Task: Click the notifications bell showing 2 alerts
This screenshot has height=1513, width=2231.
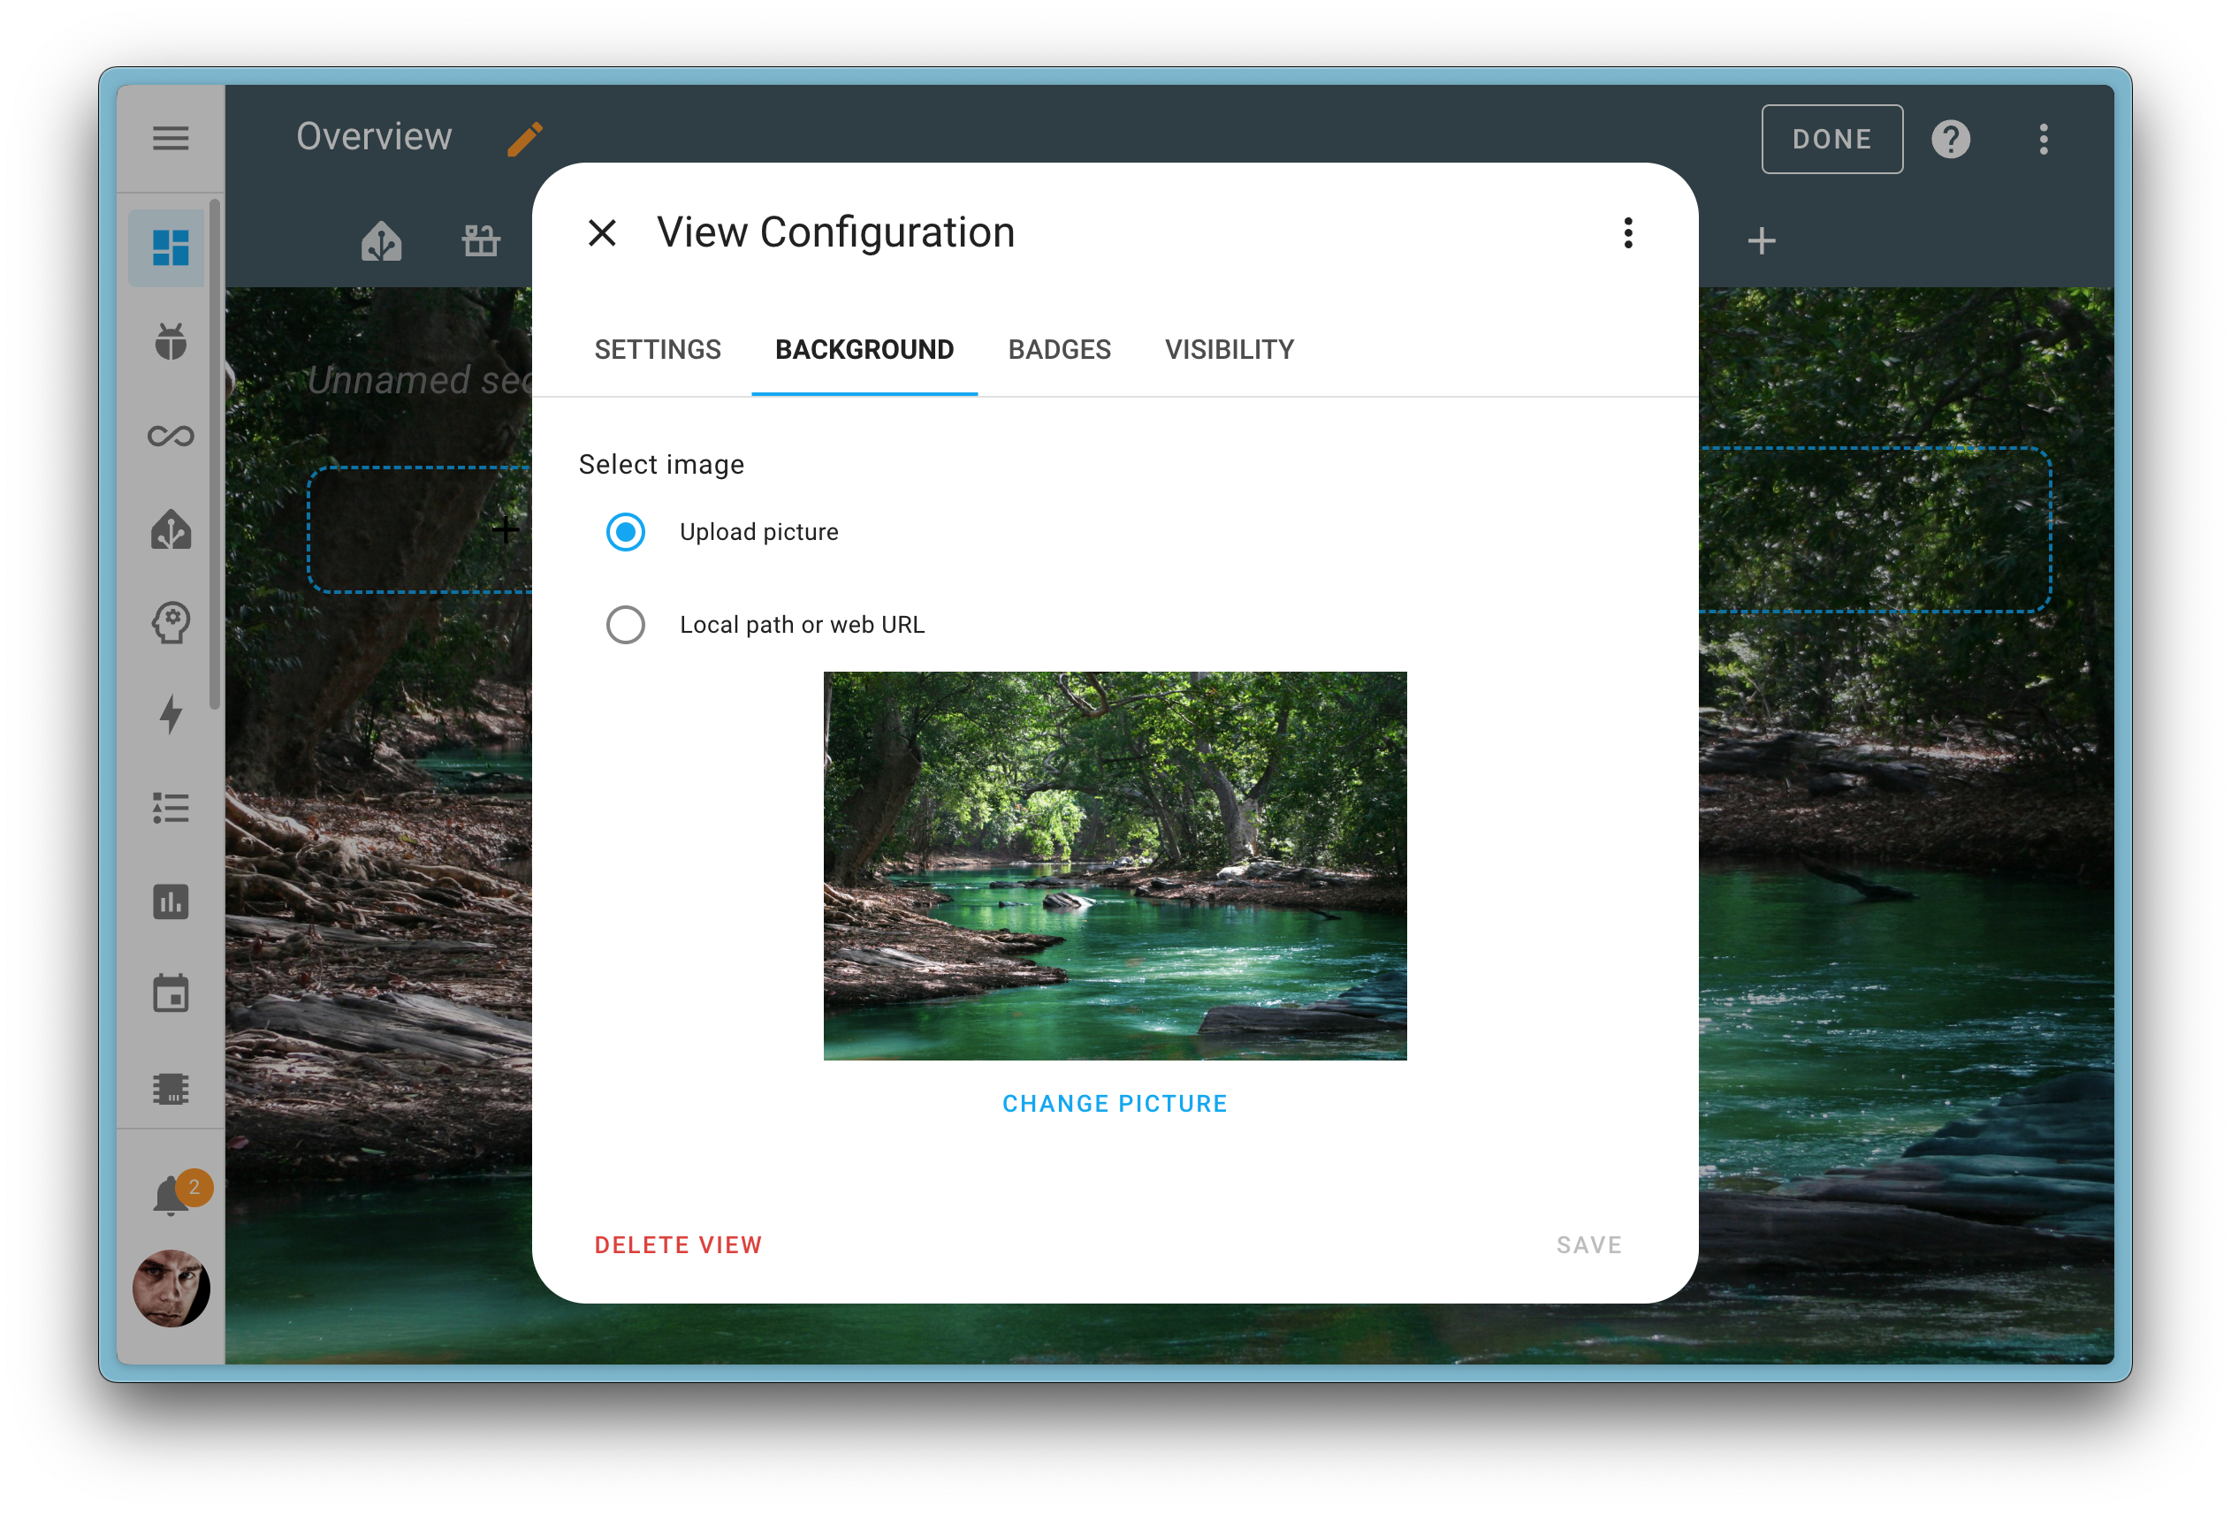Action: (x=170, y=1191)
